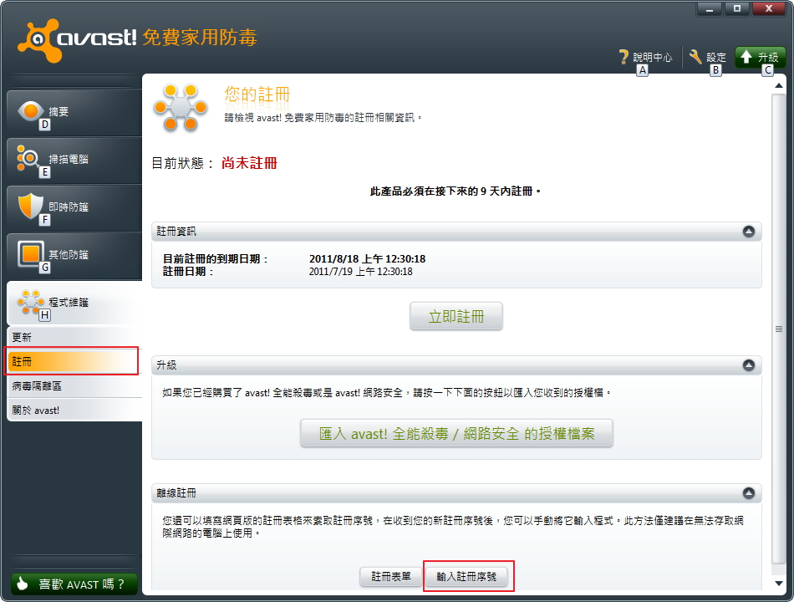Collapse the 離線註冊 section
This screenshot has height=602, width=794.
[x=748, y=493]
